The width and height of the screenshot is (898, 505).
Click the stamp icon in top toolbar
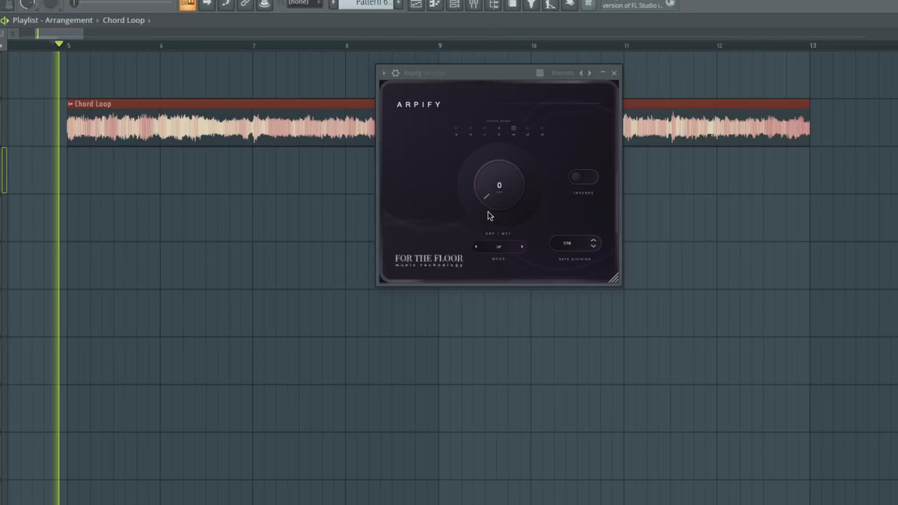tap(264, 4)
